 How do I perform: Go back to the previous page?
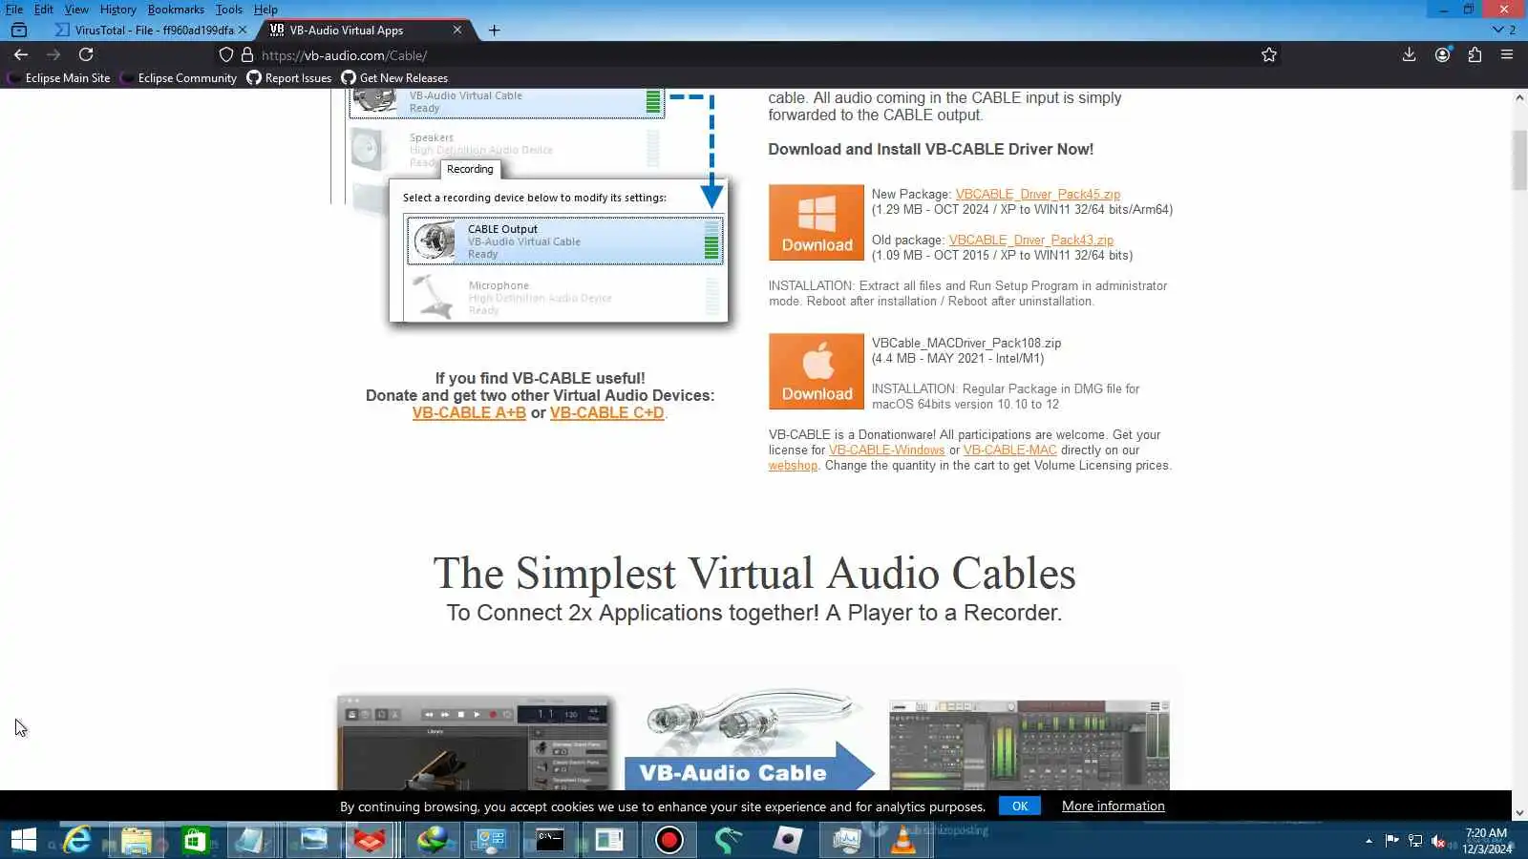click(x=21, y=54)
